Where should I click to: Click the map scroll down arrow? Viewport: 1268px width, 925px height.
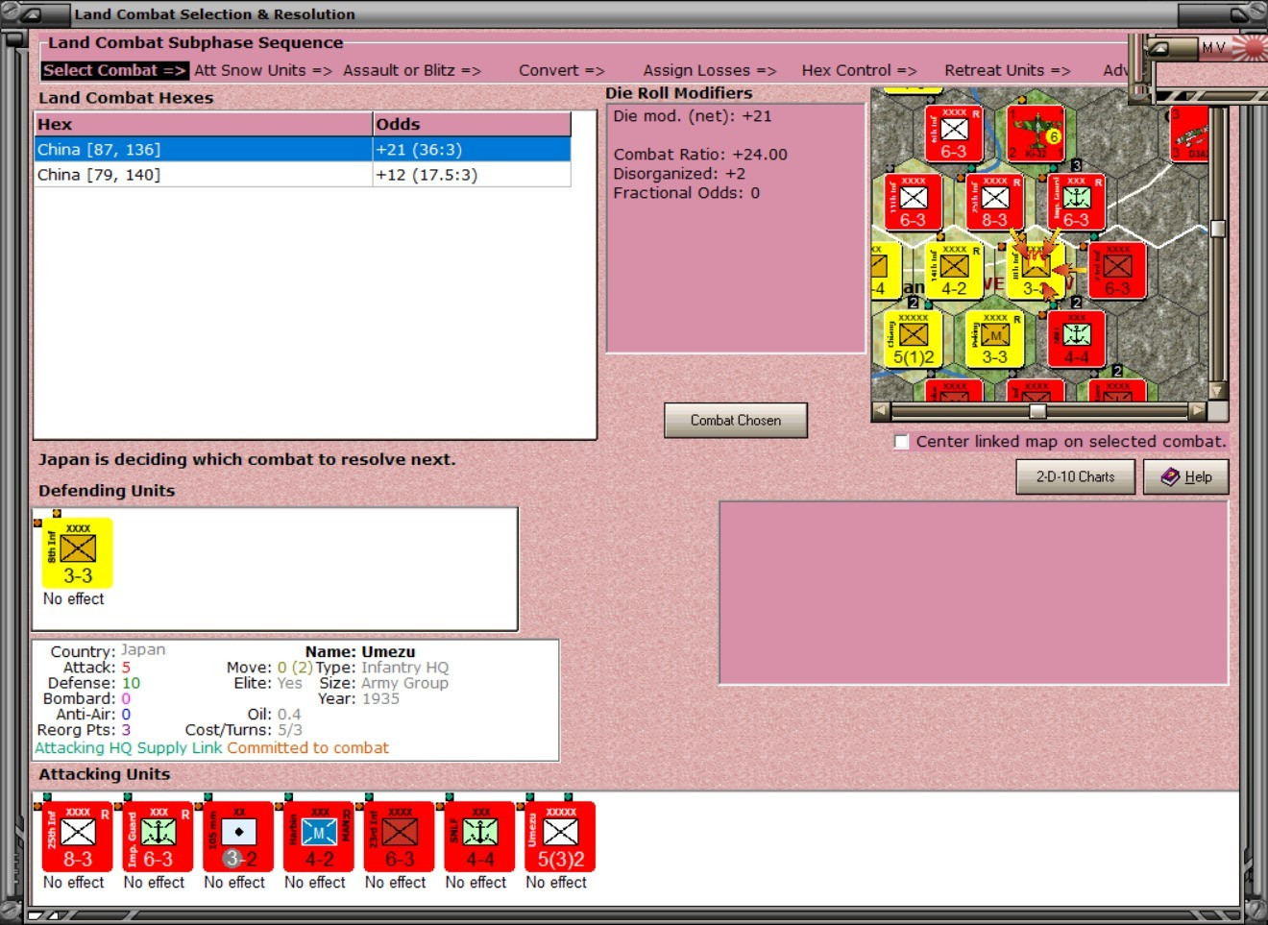pyautogui.click(x=1218, y=391)
